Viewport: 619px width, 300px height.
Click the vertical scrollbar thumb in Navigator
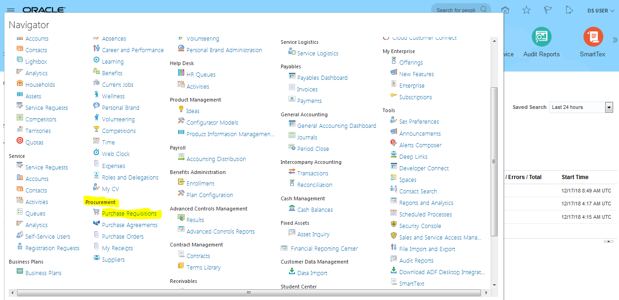tap(494, 162)
